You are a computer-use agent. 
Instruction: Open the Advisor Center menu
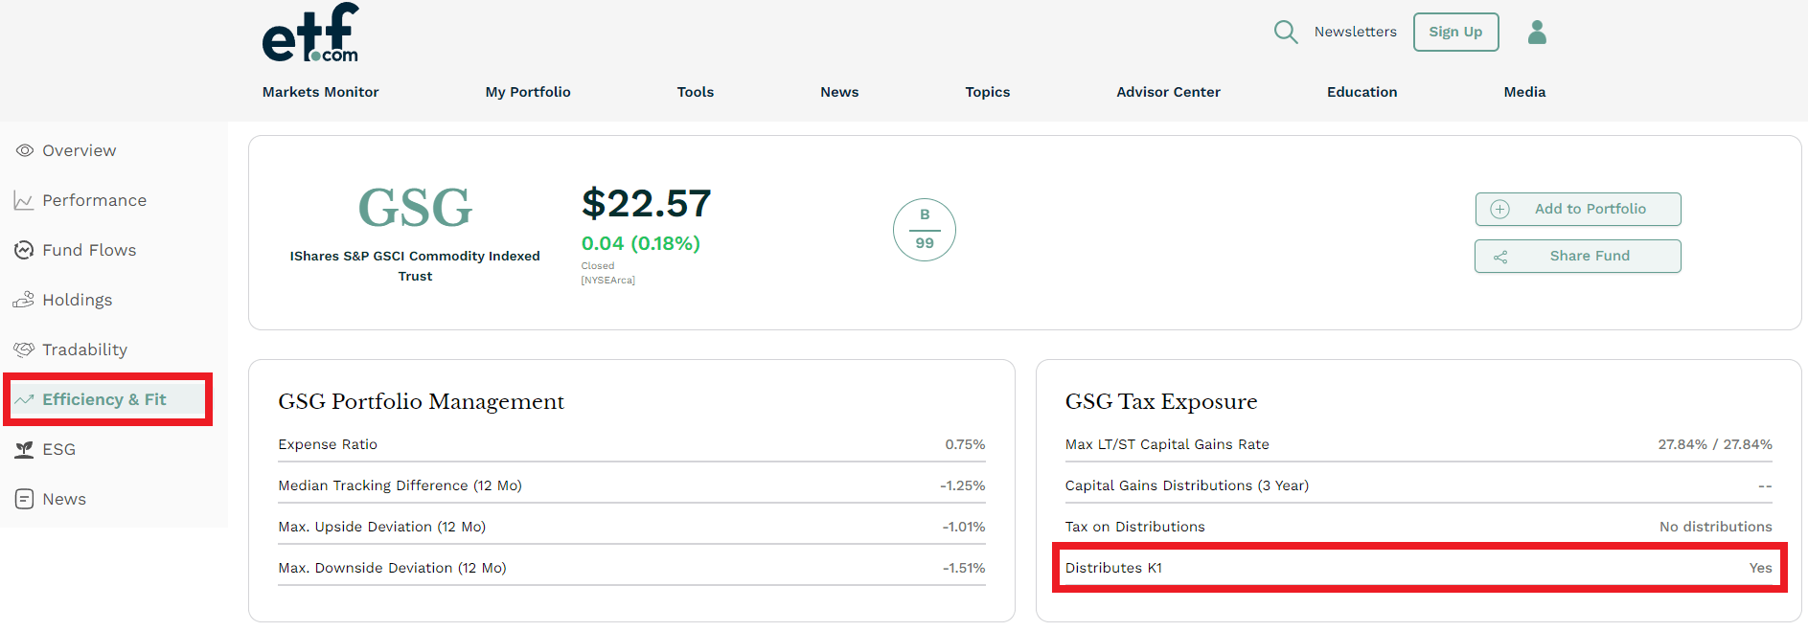pos(1169,92)
